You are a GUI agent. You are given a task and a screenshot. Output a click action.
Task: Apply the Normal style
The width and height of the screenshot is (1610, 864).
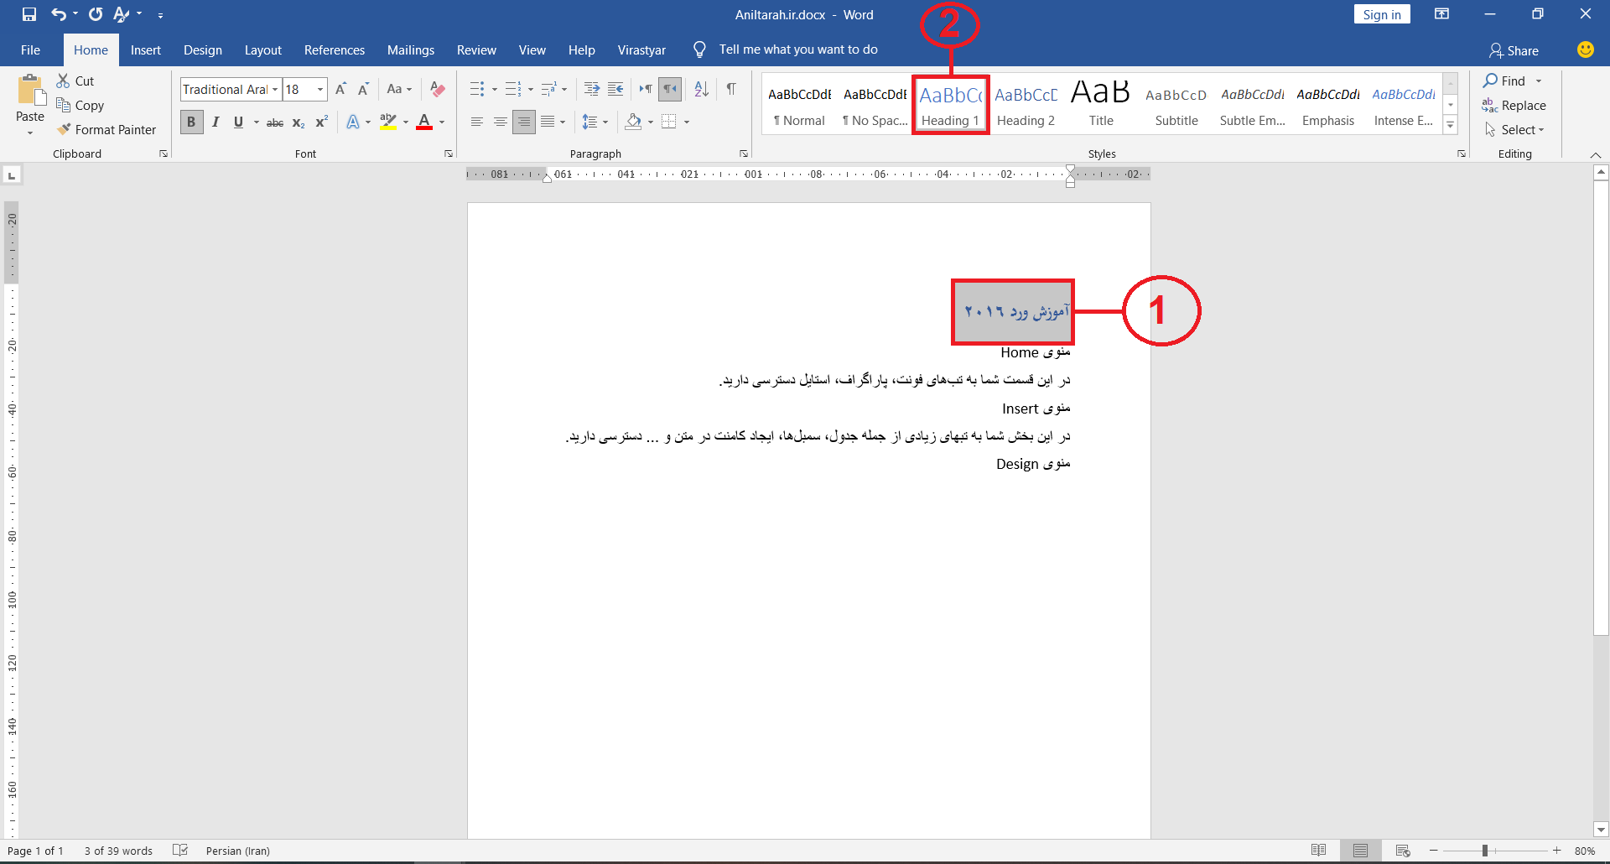tap(799, 104)
